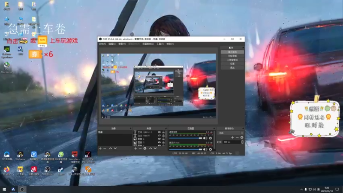Move selected source up in Sources panel
343x193 pixels.
click(x=150, y=148)
